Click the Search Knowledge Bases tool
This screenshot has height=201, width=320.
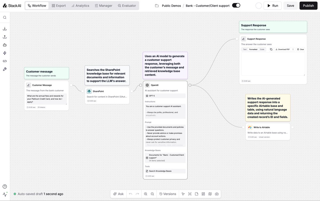click(x=165, y=171)
